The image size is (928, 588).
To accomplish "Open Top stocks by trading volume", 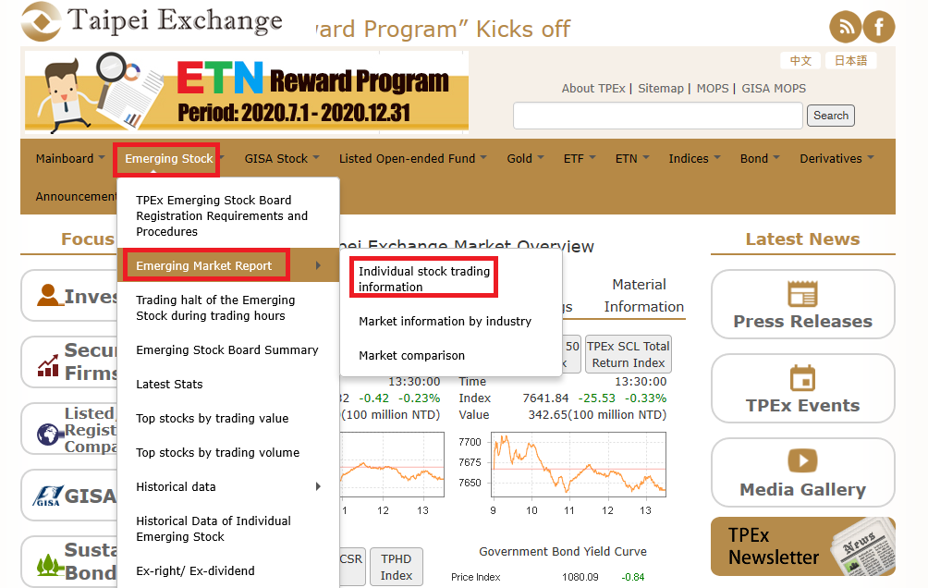I will click(x=218, y=453).
